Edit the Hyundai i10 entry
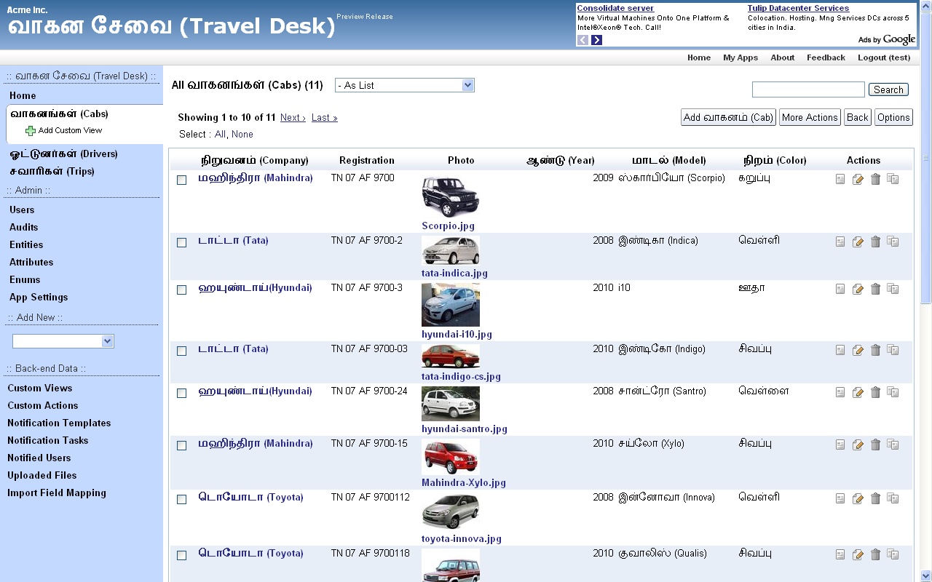Image resolution: width=932 pixels, height=582 pixels. tap(858, 289)
